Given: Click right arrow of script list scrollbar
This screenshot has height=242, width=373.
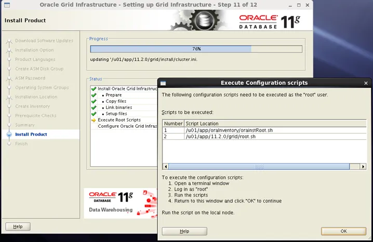Looking at the screenshot, I should click(x=363, y=166).
